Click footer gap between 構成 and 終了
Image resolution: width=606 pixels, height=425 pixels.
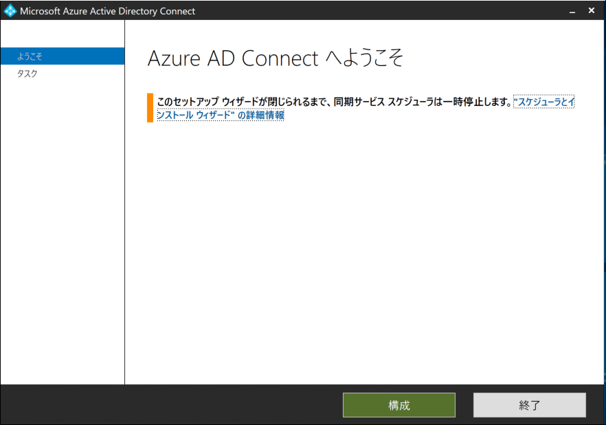click(464, 405)
